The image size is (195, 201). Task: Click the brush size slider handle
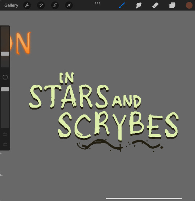point(5,54)
